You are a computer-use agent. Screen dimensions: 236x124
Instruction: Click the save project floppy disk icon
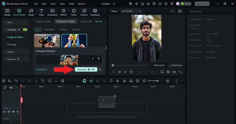tap(154, 4)
